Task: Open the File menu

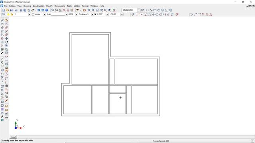Action: click(x=6, y=6)
